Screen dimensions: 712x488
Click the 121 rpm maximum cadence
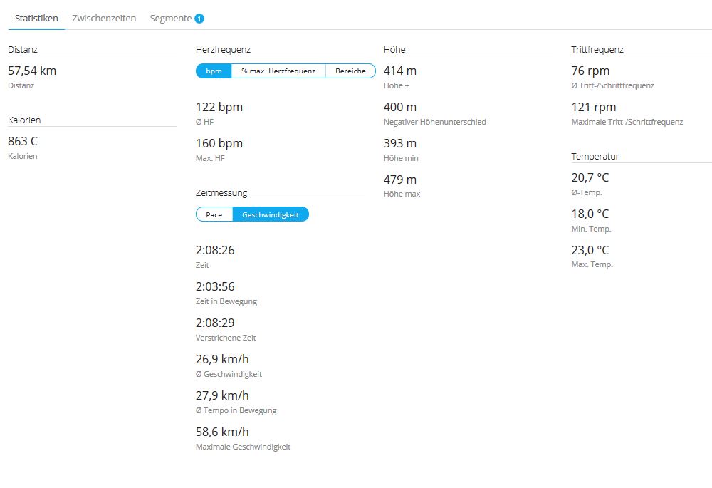[594, 108]
